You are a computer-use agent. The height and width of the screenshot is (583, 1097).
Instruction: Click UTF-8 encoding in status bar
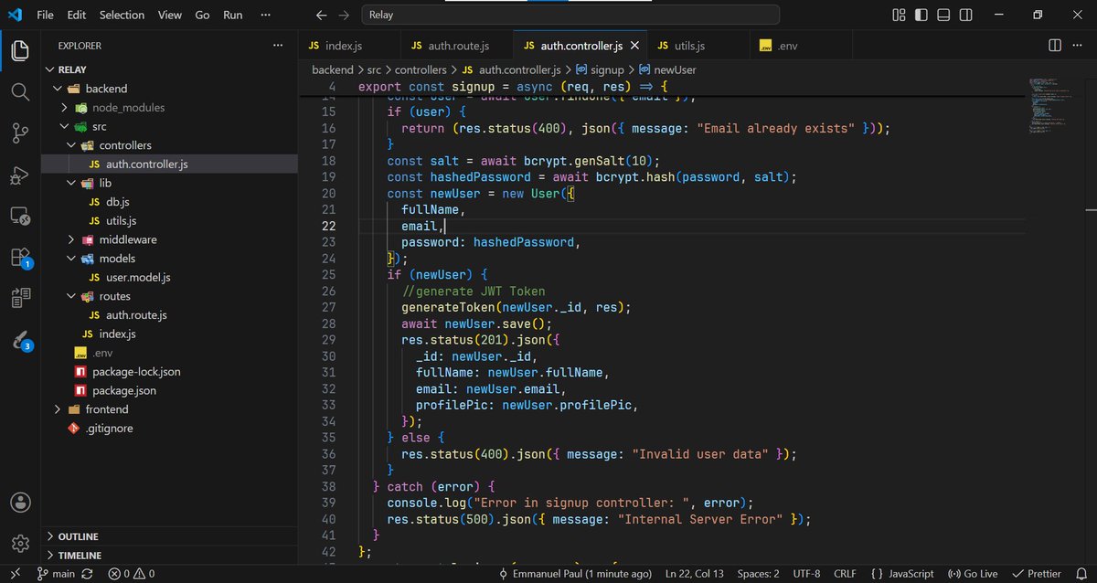tap(808, 574)
